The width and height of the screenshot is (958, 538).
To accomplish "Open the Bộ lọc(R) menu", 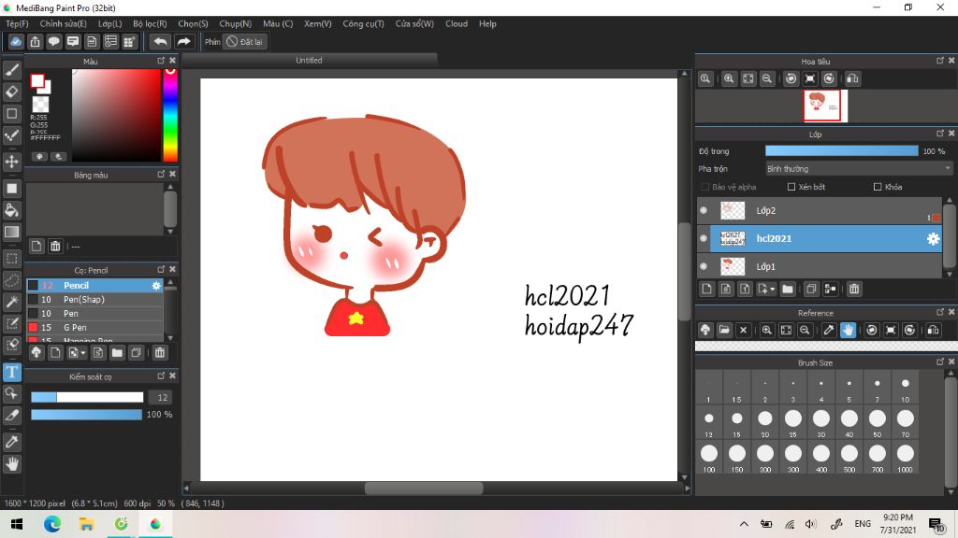I will [150, 23].
